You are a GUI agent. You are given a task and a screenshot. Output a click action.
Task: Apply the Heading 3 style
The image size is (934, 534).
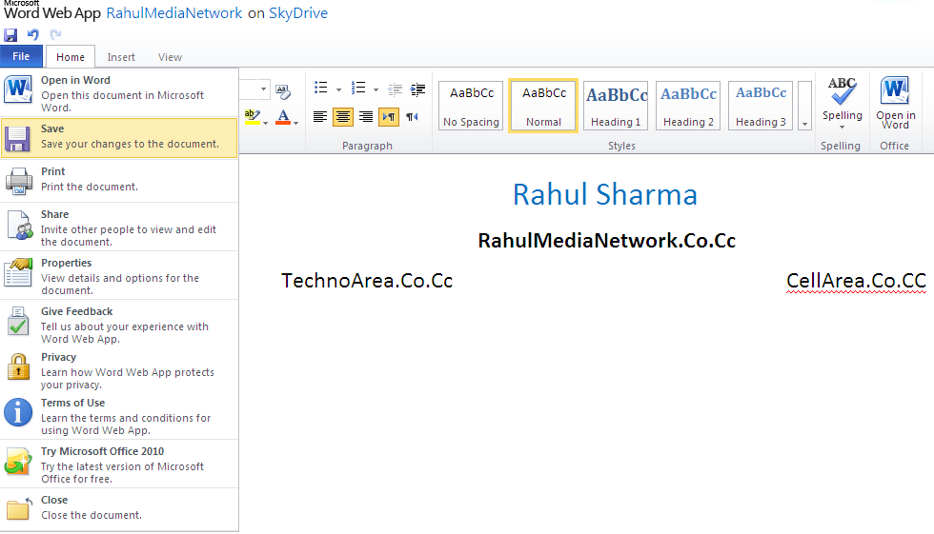coord(761,106)
